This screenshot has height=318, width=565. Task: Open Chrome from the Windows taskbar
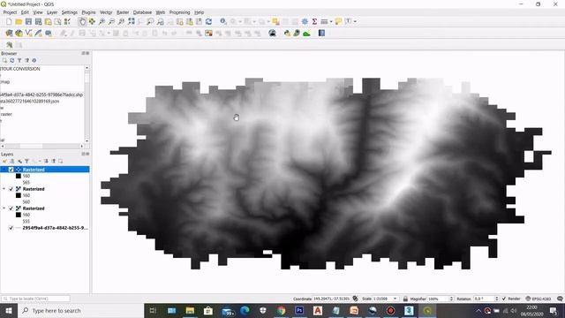[x=281, y=310]
